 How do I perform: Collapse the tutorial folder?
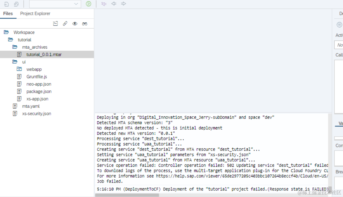10,40
